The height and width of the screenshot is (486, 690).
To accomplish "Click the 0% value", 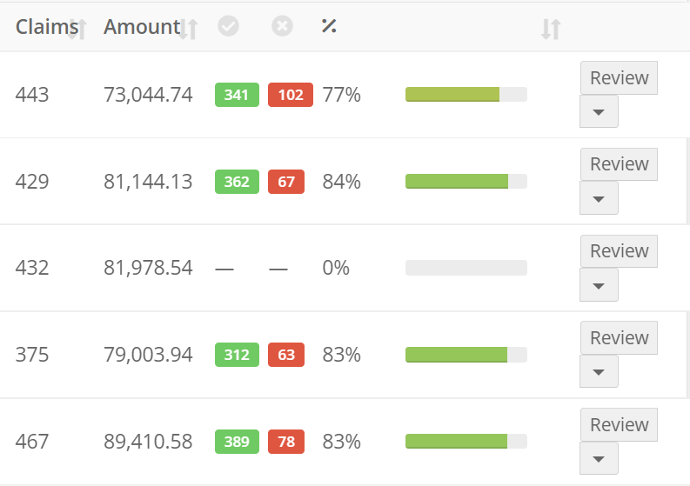I will tap(336, 268).
